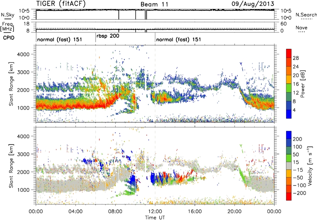The image size is (317, 220).
Task: Click the gray -15 to 15 velocity segment
Action: [289, 166]
